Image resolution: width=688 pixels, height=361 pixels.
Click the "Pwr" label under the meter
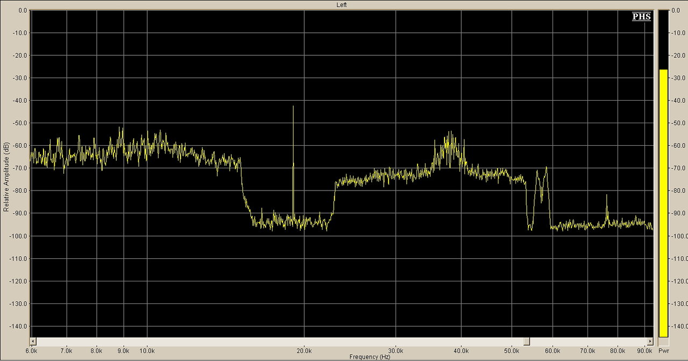[x=663, y=350]
